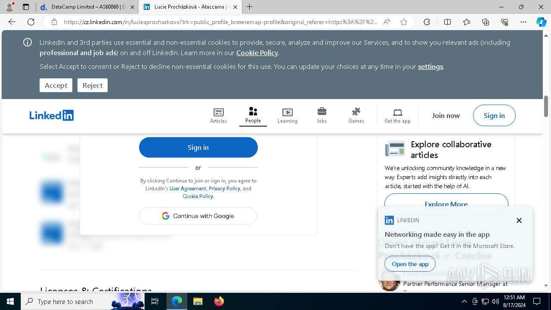
Task: Open a new browser tab
Action: 249,7
